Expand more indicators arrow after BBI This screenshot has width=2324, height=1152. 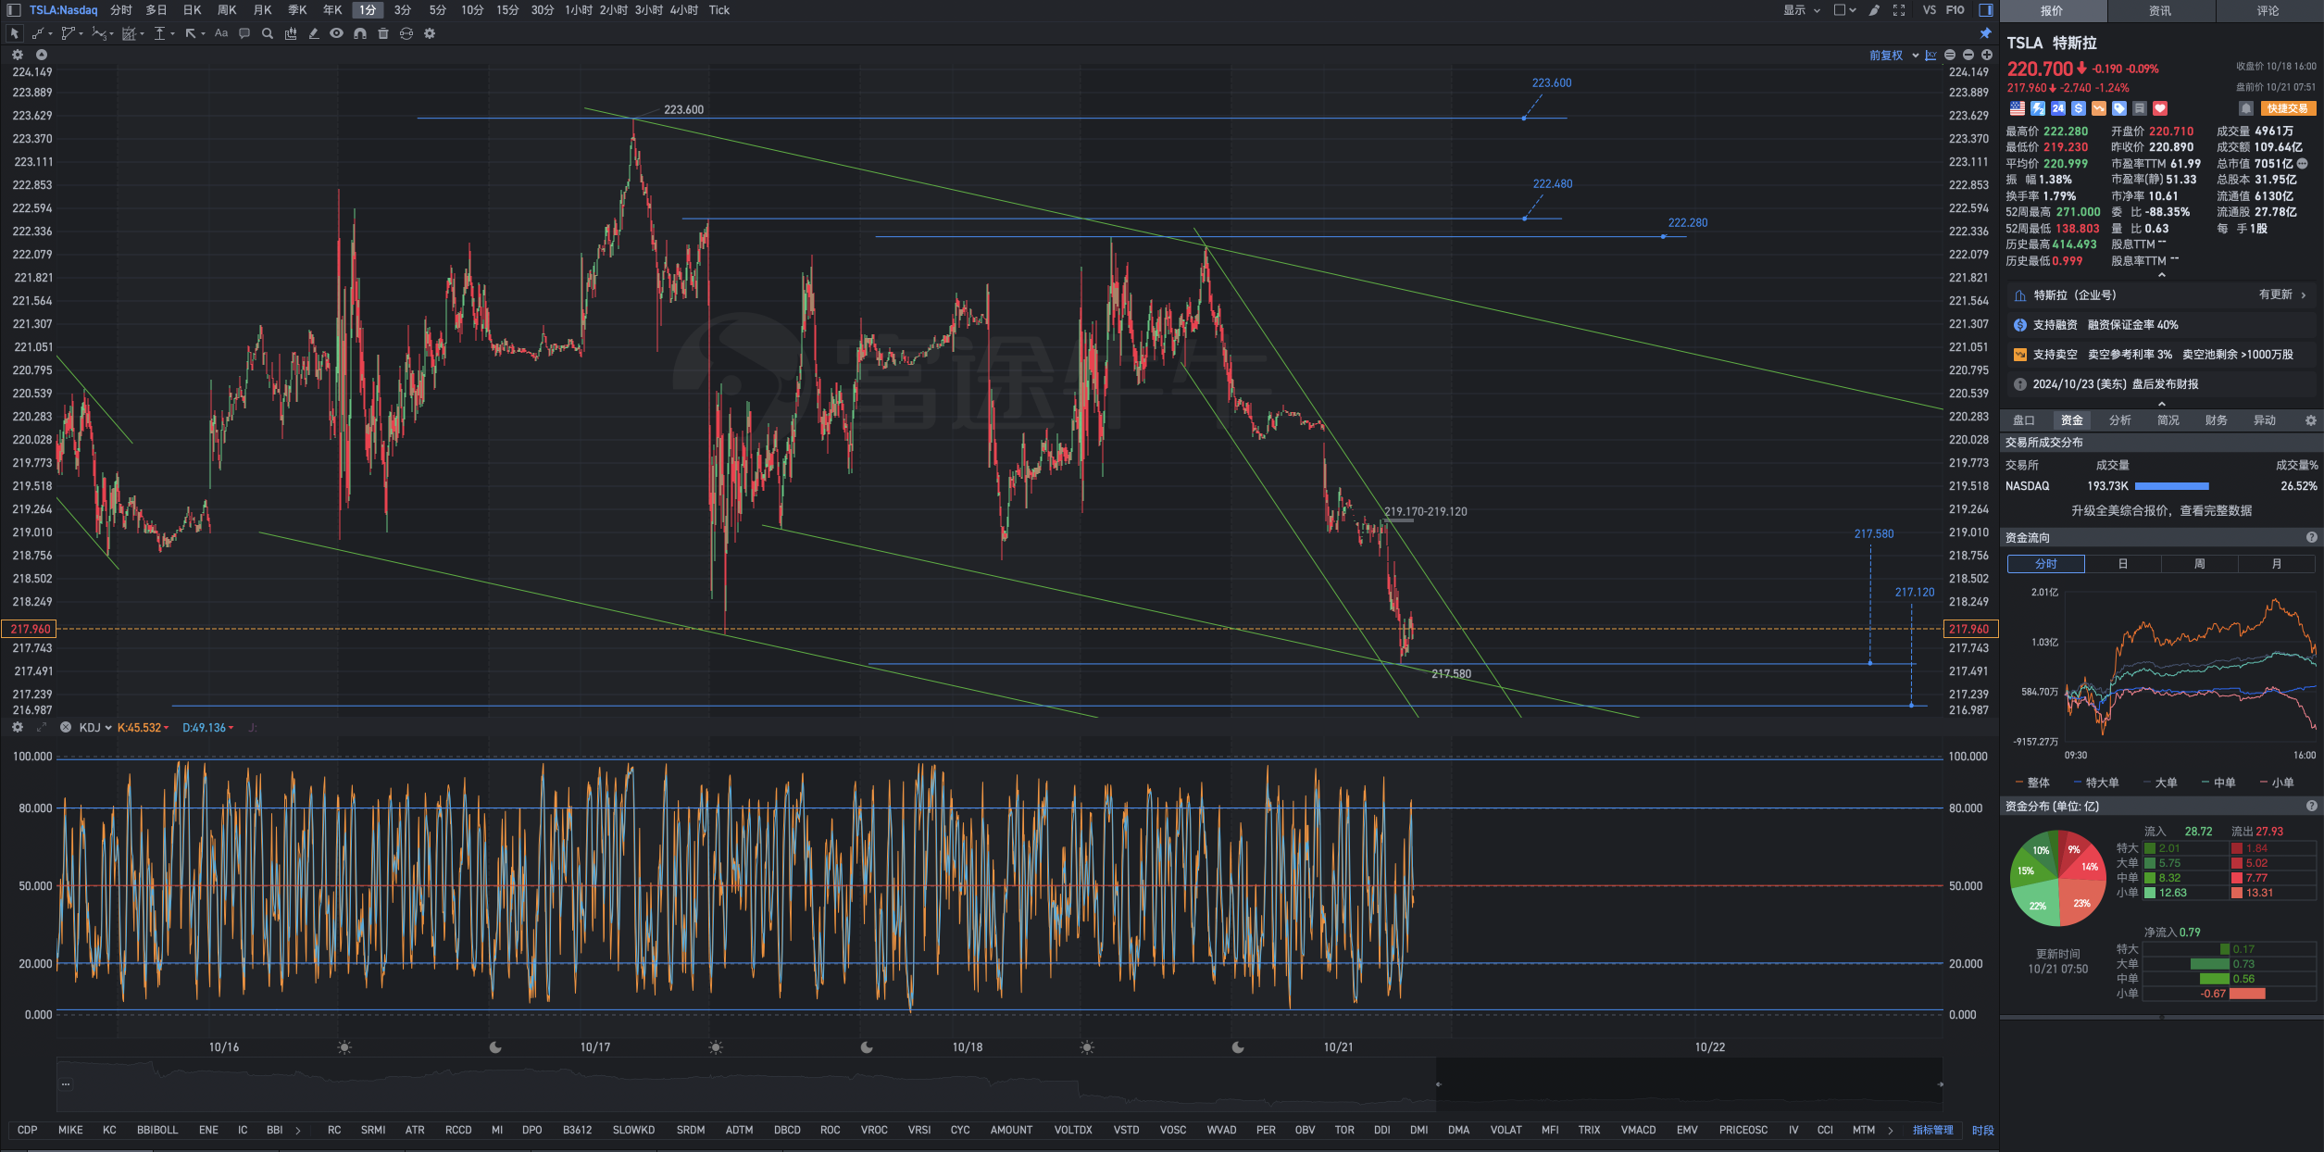(x=298, y=1131)
